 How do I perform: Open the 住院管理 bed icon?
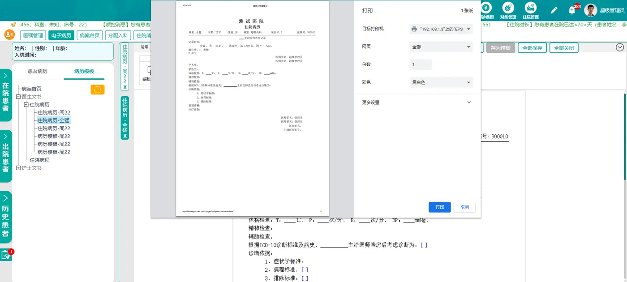tap(531, 8)
